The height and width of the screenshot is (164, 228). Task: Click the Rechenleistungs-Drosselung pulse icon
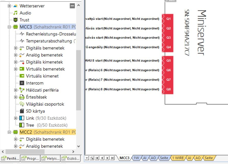(22, 34)
